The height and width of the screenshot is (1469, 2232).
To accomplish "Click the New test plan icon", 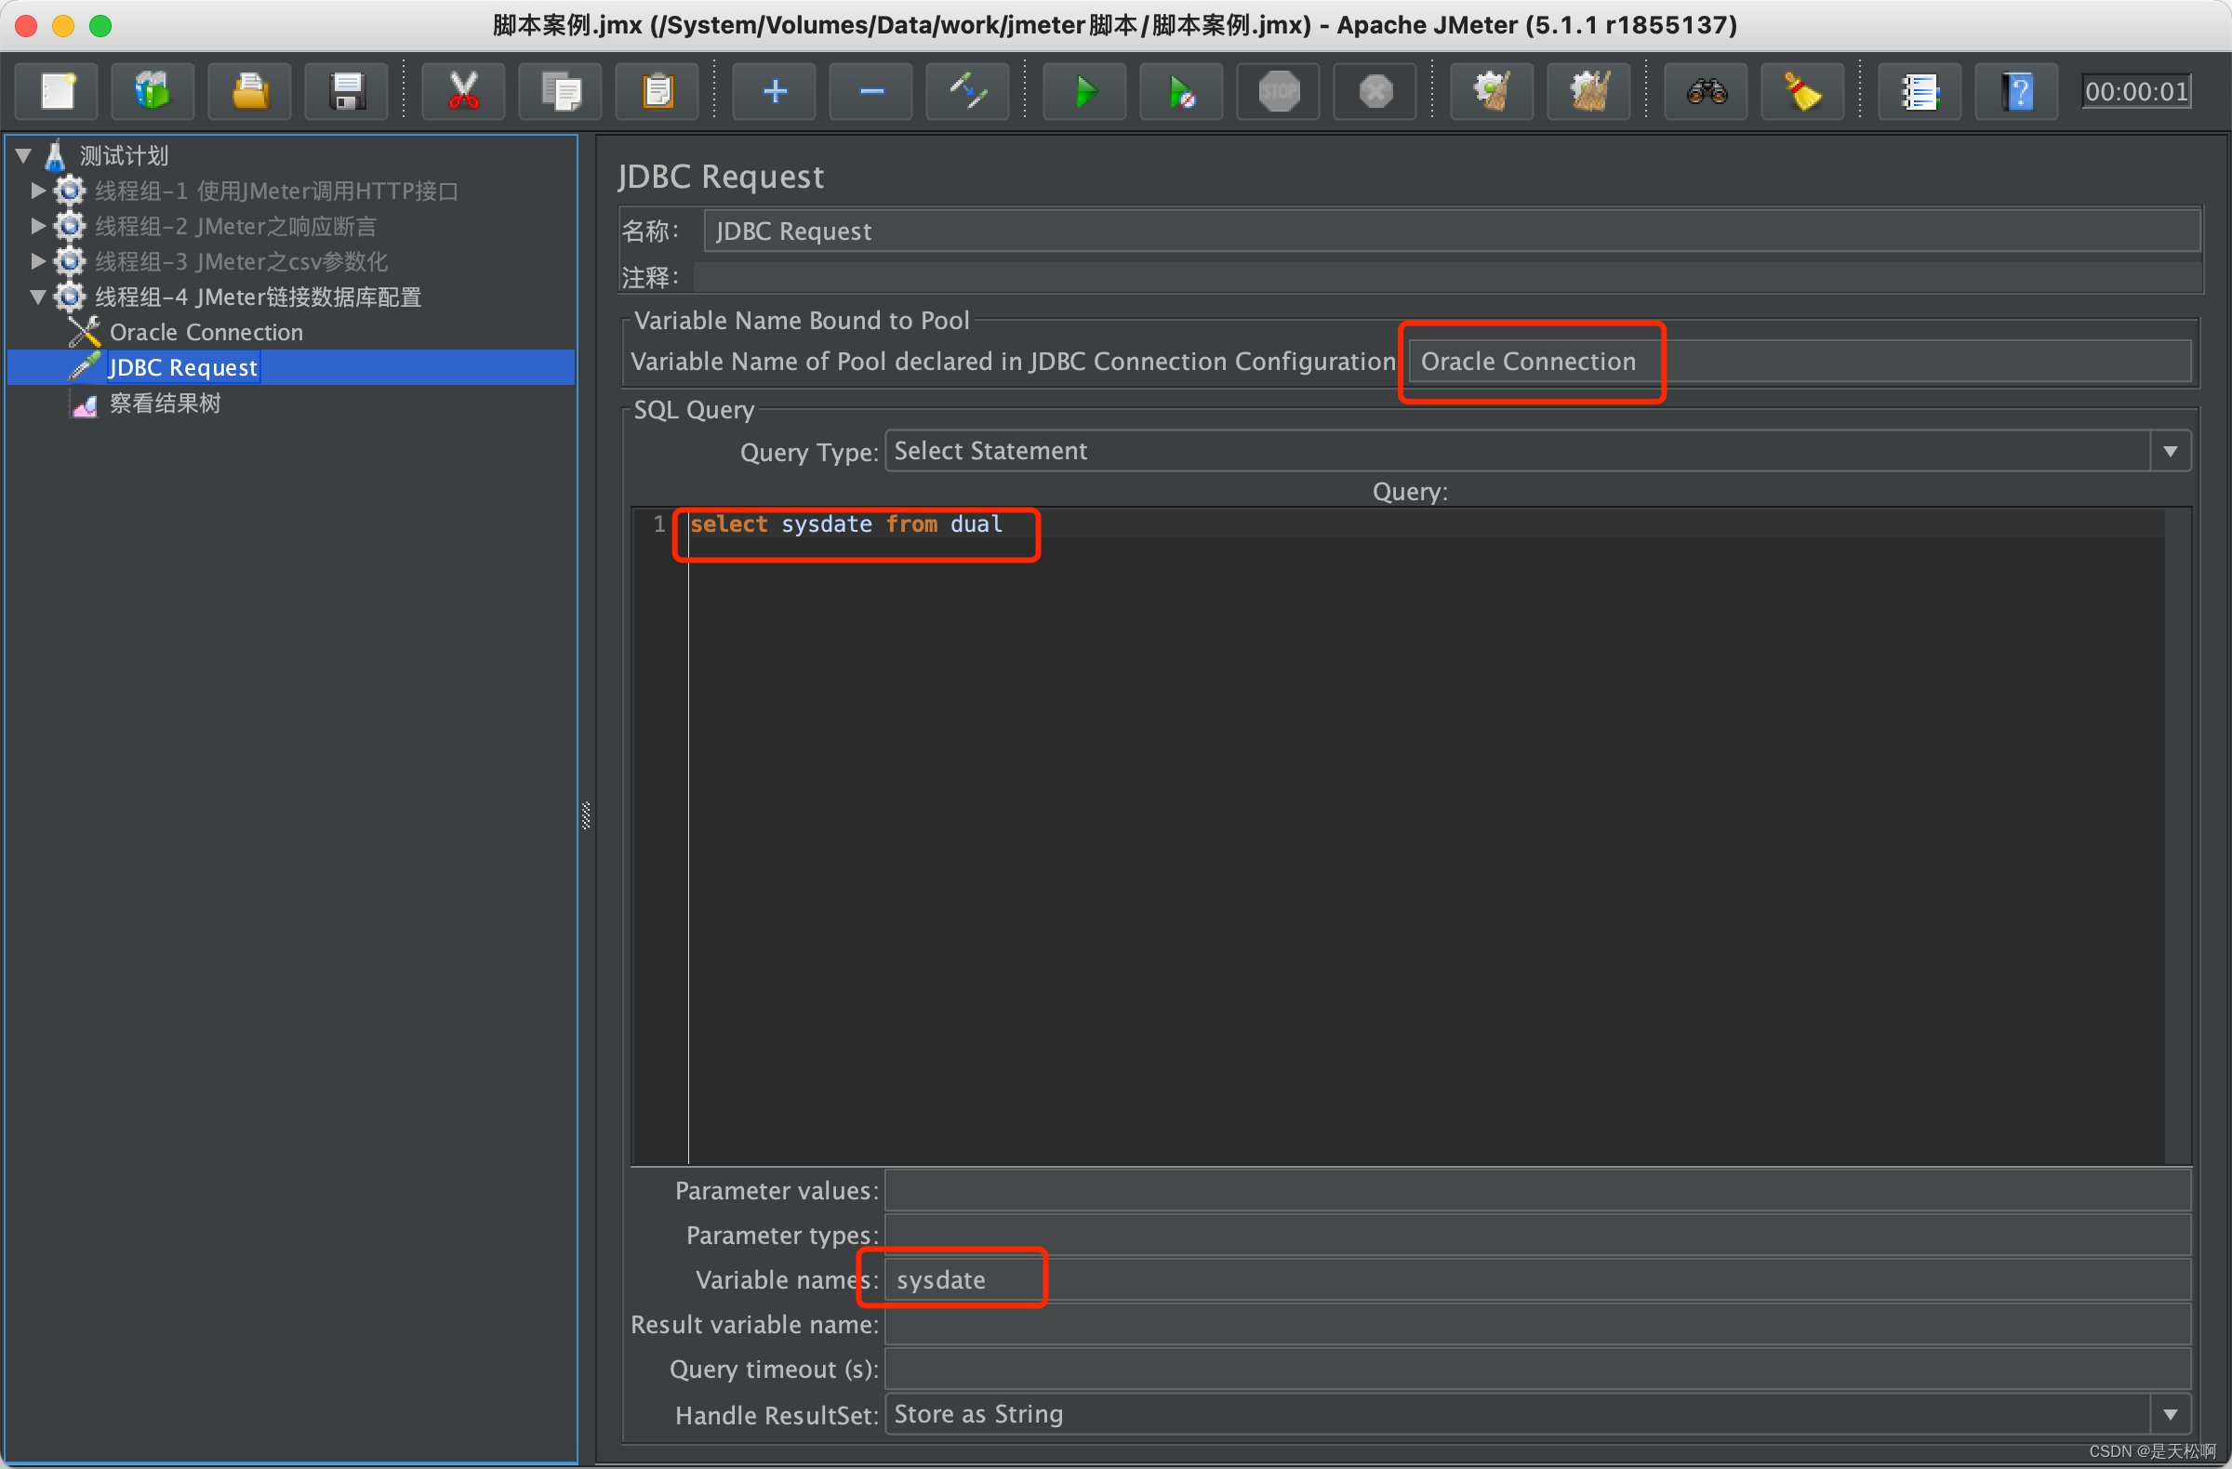I will click(x=58, y=91).
